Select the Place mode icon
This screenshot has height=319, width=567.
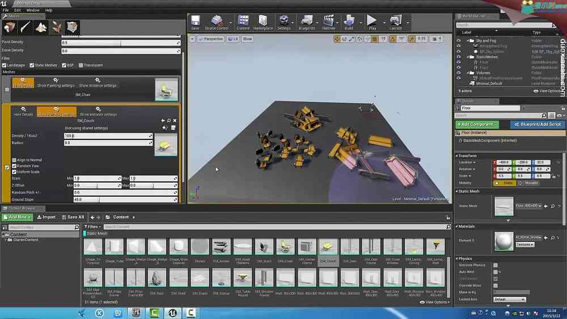pyautogui.click(x=10, y=27)
